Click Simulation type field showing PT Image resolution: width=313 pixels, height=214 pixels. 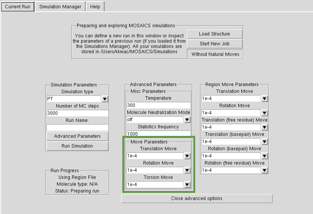click(74, 99)
